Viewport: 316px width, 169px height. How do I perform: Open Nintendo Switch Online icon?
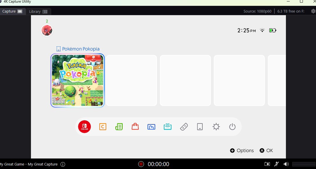84,127
